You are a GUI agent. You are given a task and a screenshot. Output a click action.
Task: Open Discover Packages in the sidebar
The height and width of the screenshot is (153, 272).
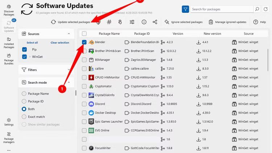[9, 11]
